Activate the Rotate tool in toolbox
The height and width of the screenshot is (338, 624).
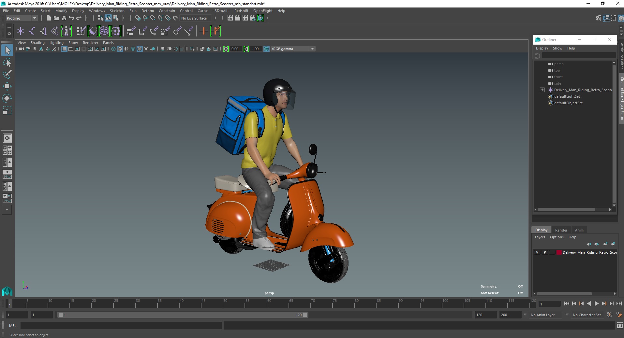tap(7, 98)
